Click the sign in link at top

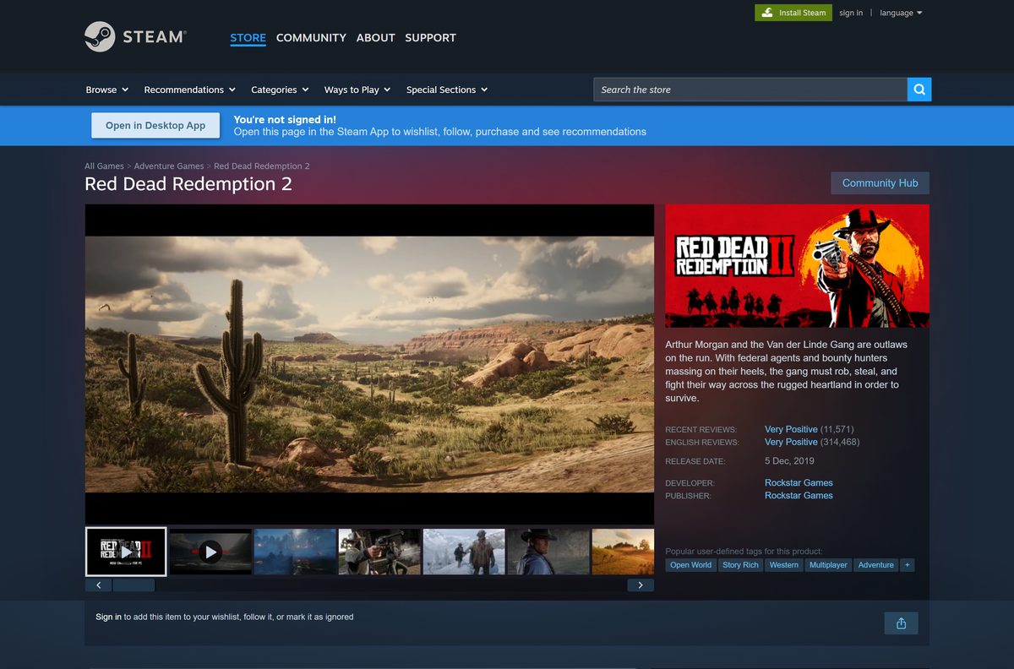[x=851, y=13]
